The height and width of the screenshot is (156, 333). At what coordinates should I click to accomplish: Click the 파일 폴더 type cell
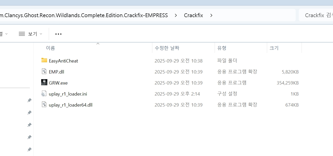[x=227, y=61]
